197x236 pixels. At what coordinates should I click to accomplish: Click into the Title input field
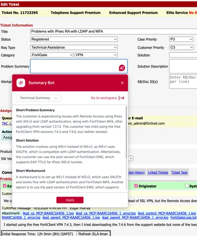point(114,32)
